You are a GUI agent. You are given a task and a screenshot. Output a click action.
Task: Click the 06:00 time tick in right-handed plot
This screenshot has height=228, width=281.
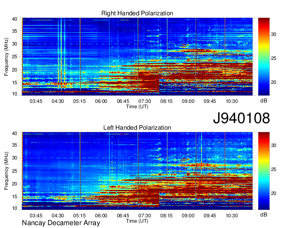[x=101, y=101]
